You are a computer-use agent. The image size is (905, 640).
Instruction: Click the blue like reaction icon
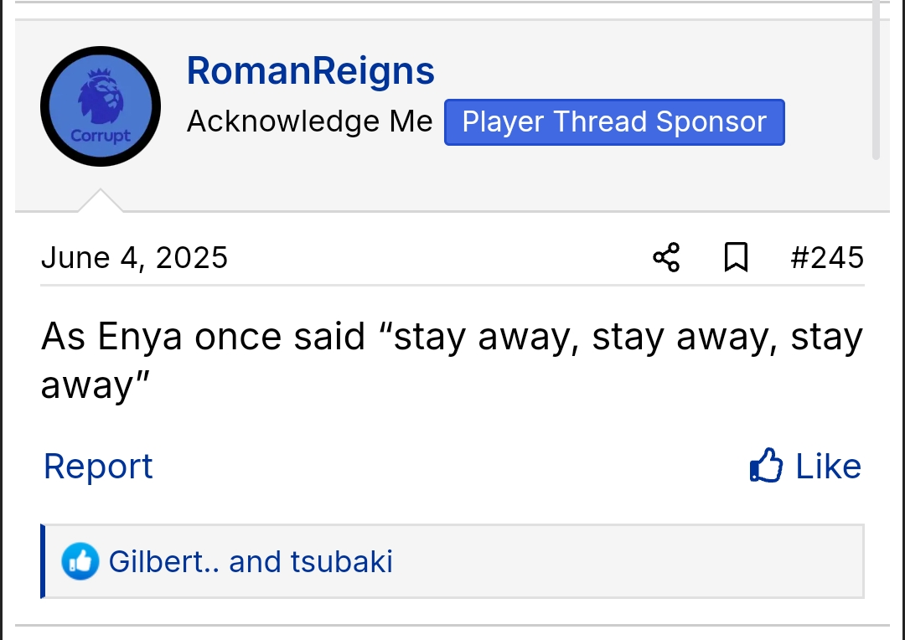click(x=80, y=561)
